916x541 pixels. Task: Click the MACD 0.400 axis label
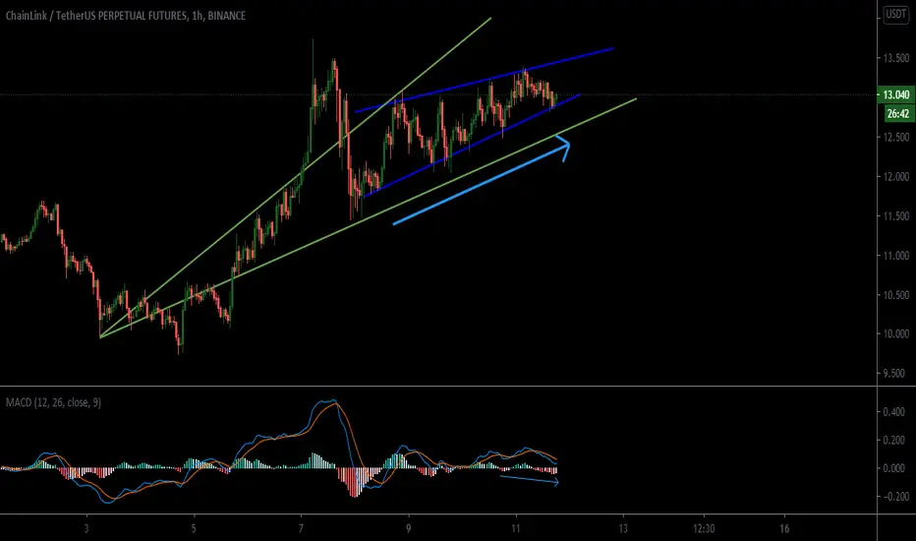coord(893,412)
